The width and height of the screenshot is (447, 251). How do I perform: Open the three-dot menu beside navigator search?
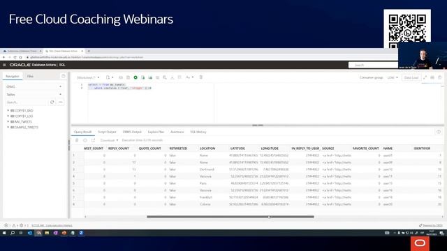61,102
